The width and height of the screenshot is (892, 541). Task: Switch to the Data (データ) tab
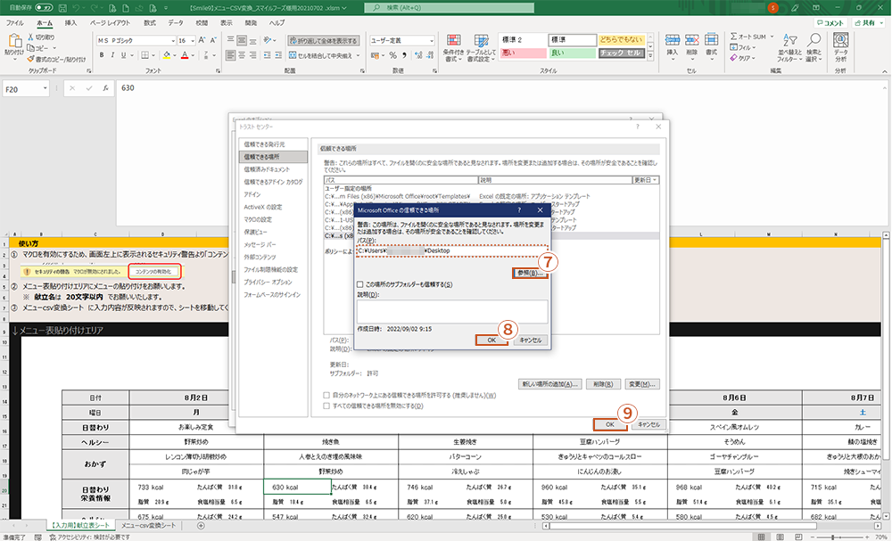click(x=176, y=23)
